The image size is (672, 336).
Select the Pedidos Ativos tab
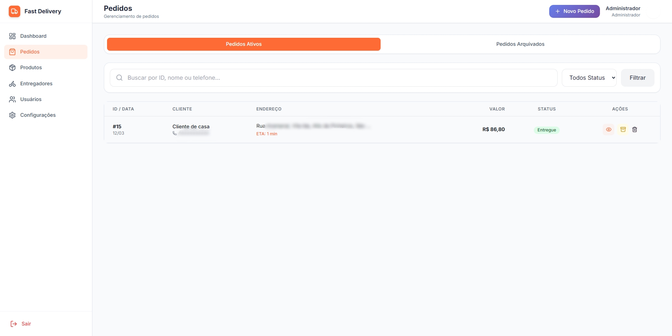[243, 44]
